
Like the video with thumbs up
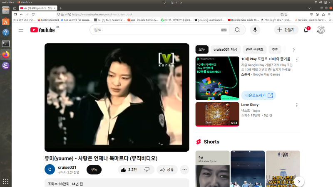point(129,170)
